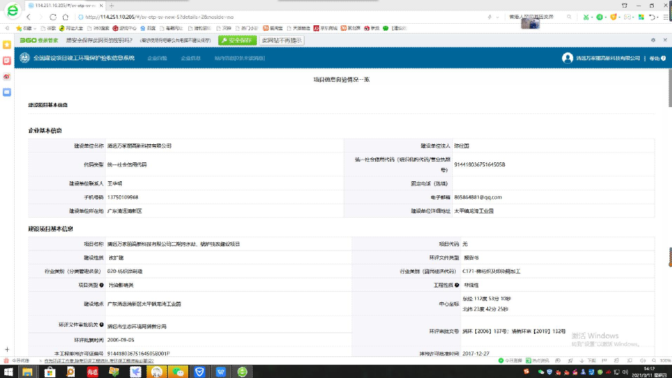The width and height of the screenshot is (672, 378).
Task: Open the 企业信息 menu item
Action: click(x=190, y=58)
